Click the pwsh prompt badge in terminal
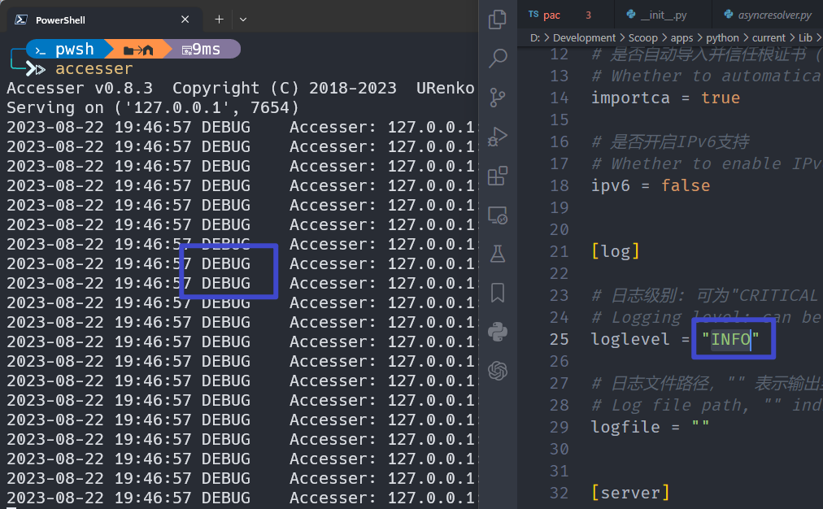 coord(73,48)
